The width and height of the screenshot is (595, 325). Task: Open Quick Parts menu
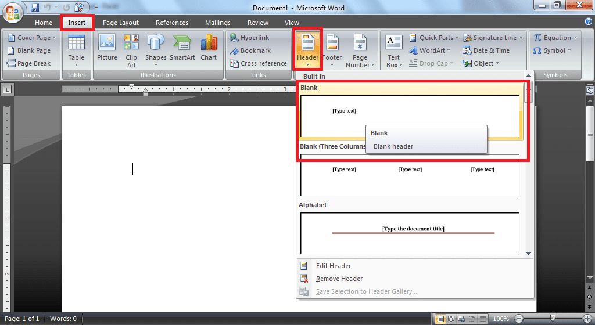point(433,38)
